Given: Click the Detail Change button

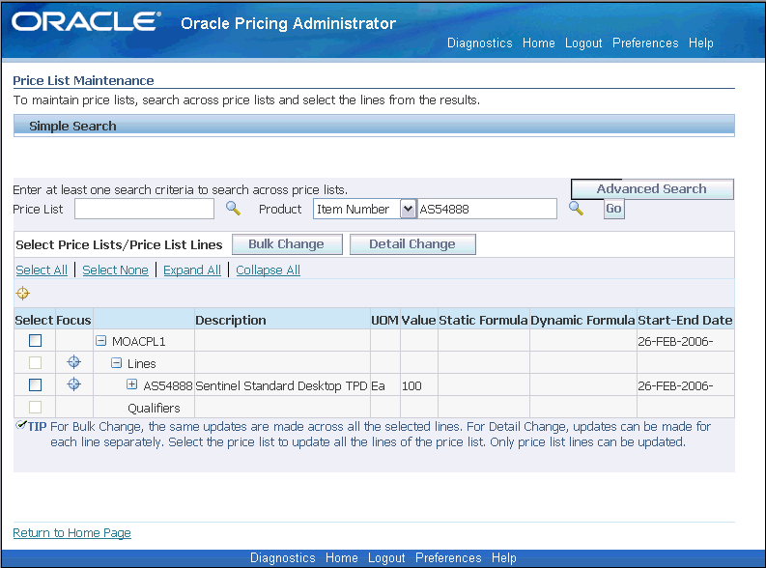Looking at the screenshot, I should pyautogui.click(x=412, y=244).
